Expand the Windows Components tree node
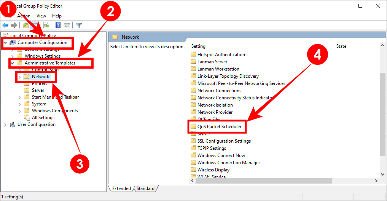 pyautogui.click(x=19, y=111)
